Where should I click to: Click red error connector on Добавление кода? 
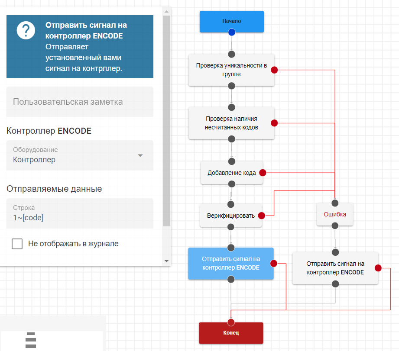tap(263, 173)
